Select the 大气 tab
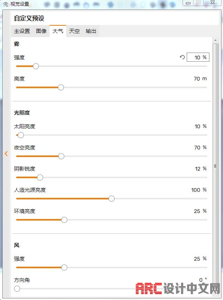Image resolution: width=223 pixels, height=300 pixels. coord(58,31)
